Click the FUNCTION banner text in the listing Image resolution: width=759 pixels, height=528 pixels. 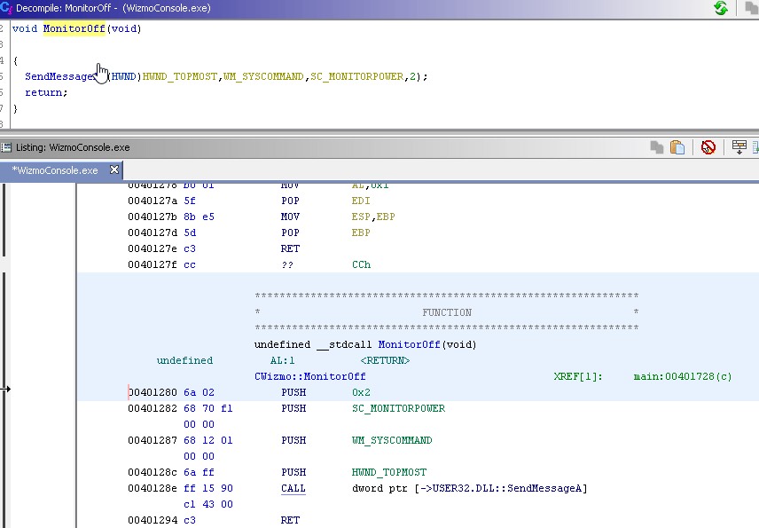[x=447, y=312]
